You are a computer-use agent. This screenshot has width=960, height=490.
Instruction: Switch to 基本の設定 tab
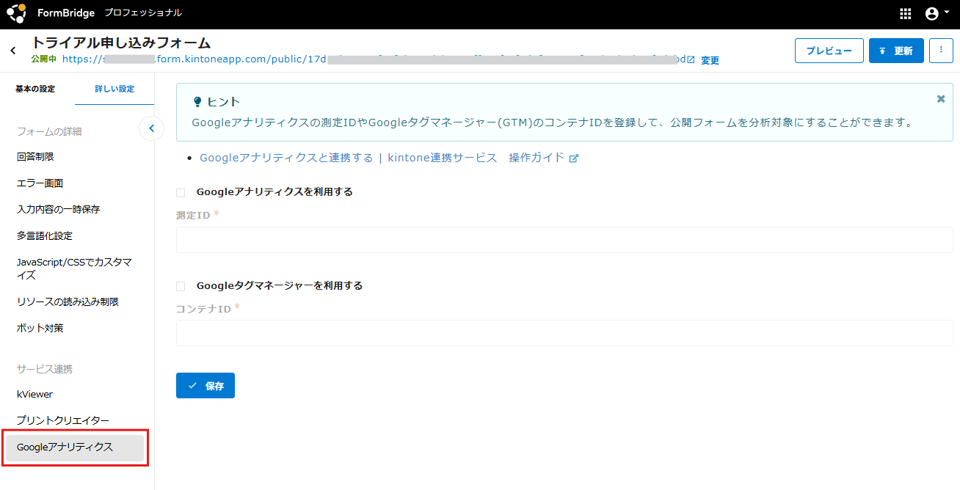pyautogui.click(x=35, y=89)
